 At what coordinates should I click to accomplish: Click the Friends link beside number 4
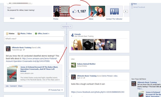point(78,34)
